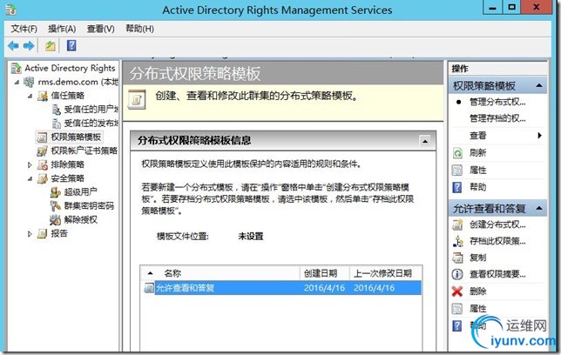Click the 信任策略 folder icon
Image resolution: width=561 pixels, height=355 pixels.
43,96
